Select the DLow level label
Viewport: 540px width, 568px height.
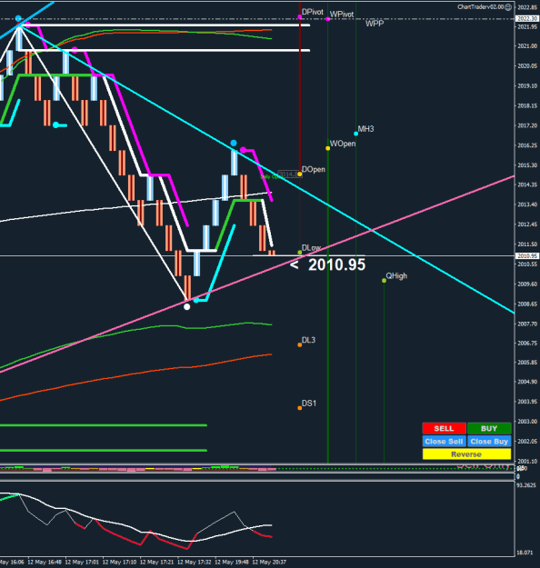click(311, 248)
